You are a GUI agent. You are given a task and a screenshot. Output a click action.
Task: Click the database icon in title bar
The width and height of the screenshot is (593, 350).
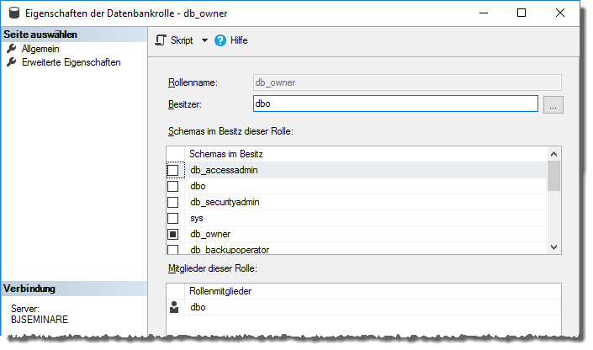(x=14, y=13)
